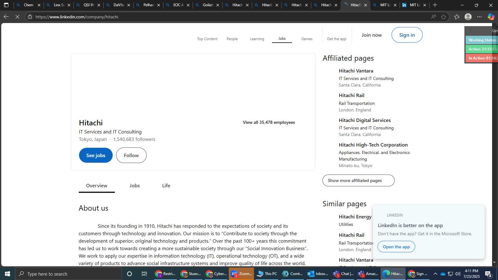Open Hitachi Rail affiliated page
The height and width of the screenshot is (280, 498).
pyautogui.click(x=351, y=96)
